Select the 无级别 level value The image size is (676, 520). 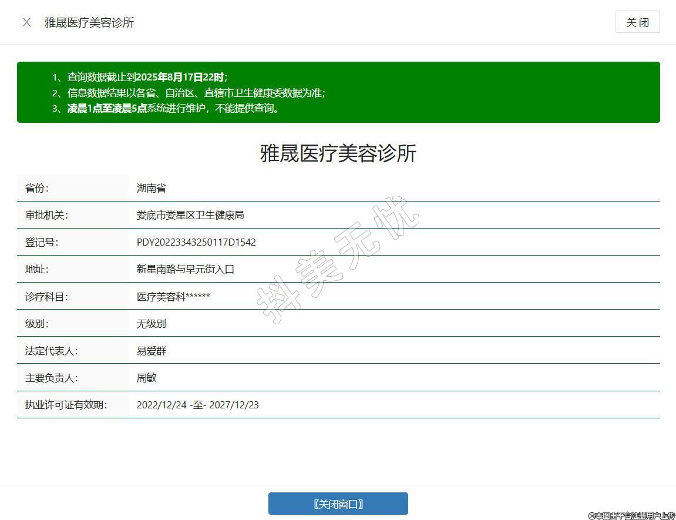tap(152, 324)
